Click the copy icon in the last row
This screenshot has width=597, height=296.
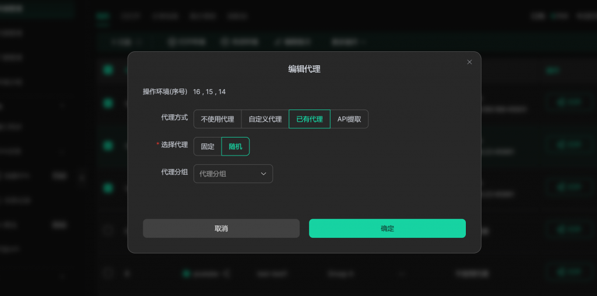(x=227, y=273)
